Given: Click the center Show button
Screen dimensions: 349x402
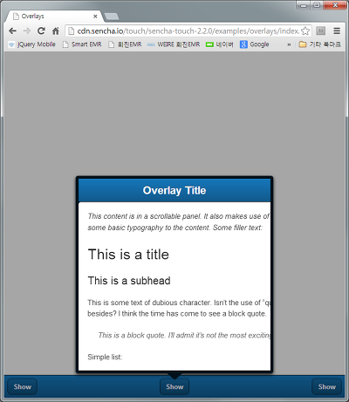Looking at the screenshot, I should [174, 387].
